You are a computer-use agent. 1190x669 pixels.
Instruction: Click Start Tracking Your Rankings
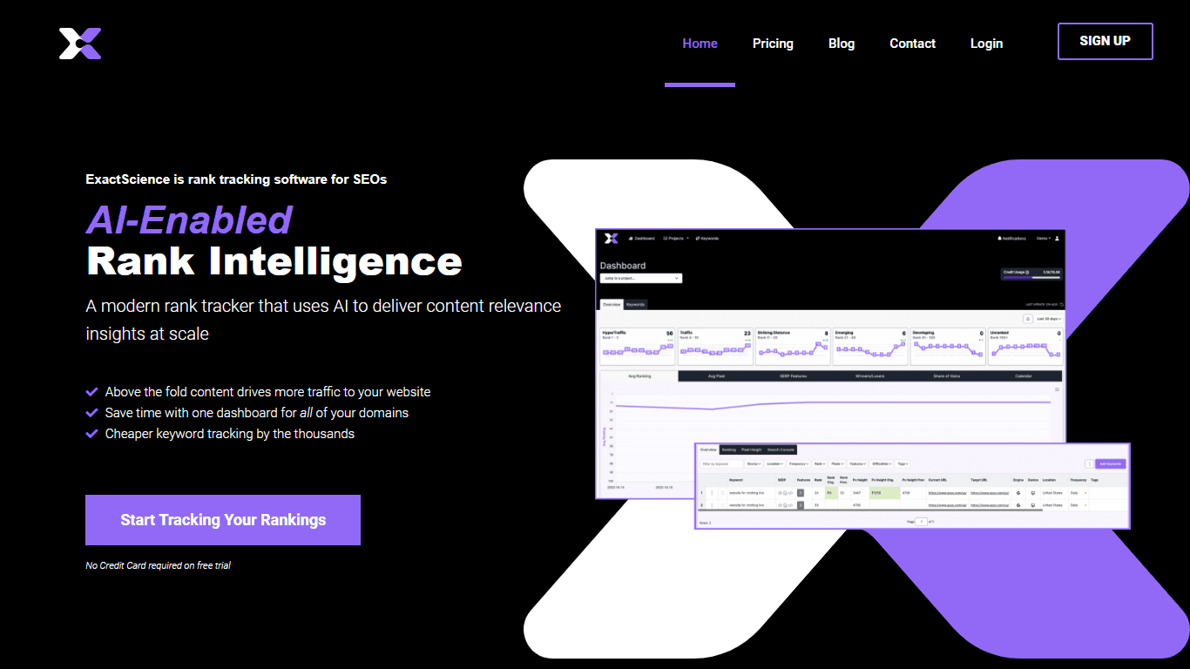pyautogui.click(x=223, y=520)
